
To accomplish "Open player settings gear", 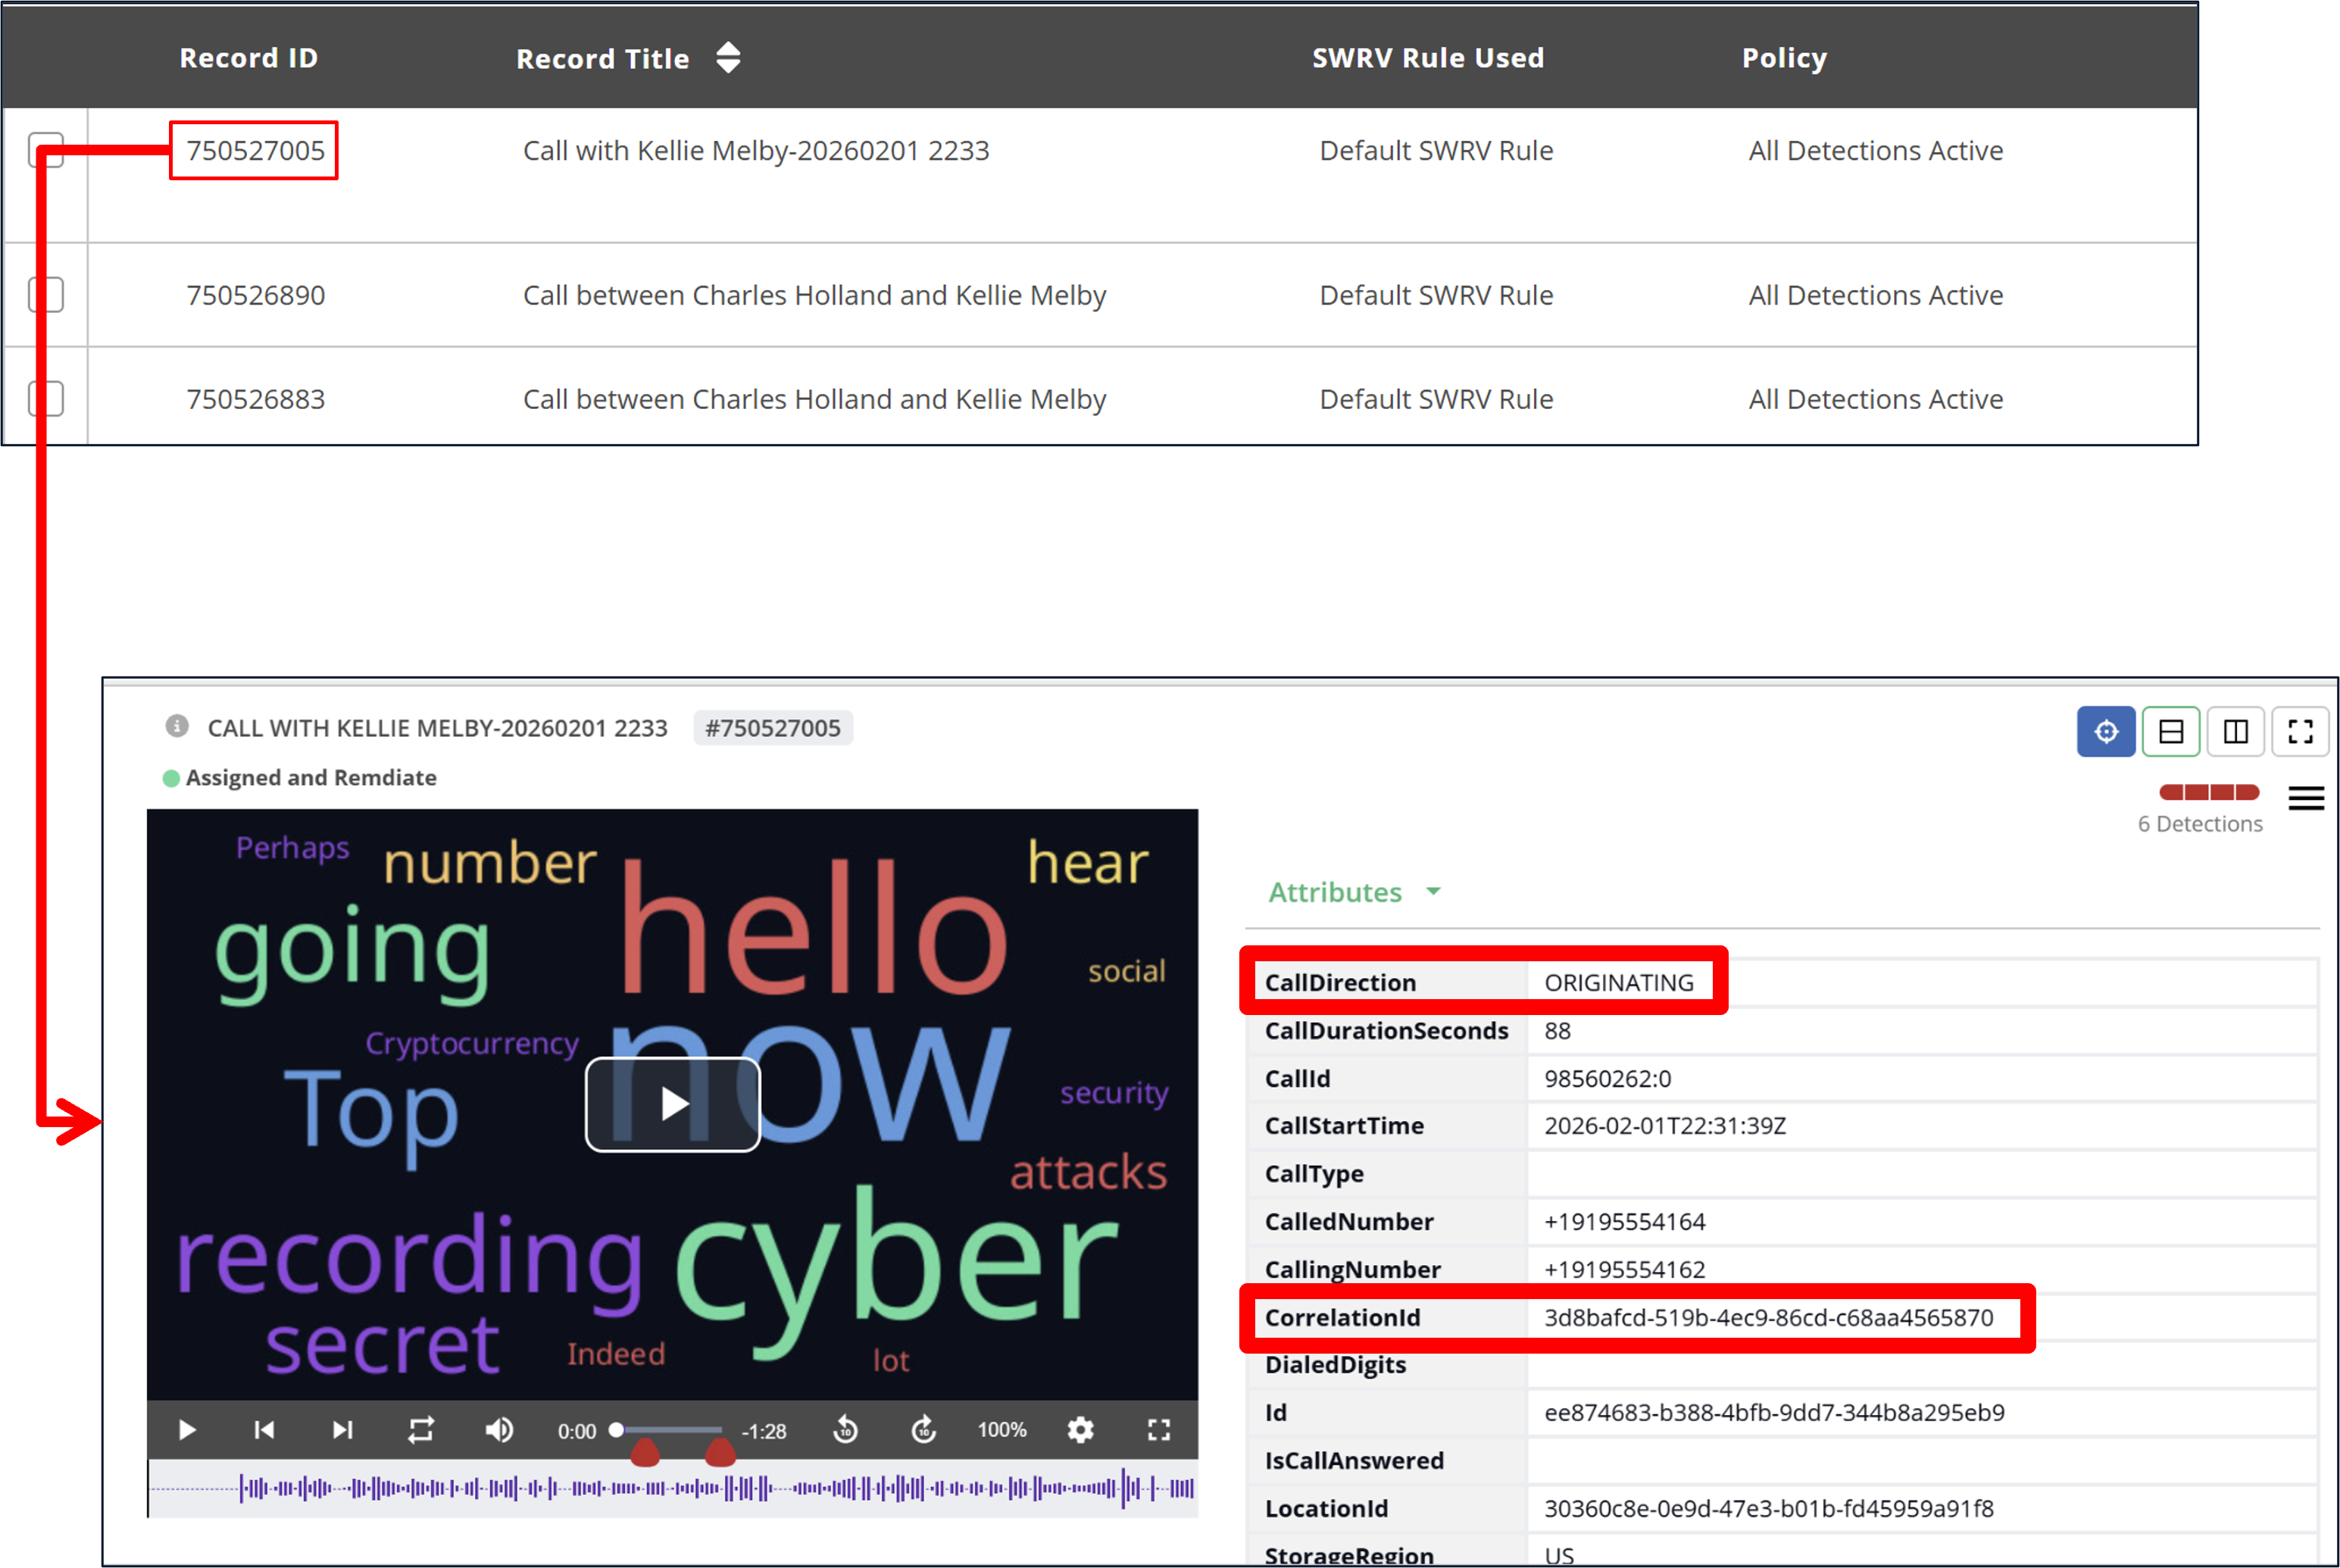I will pyautogui.click(x=1080, y=1430).
